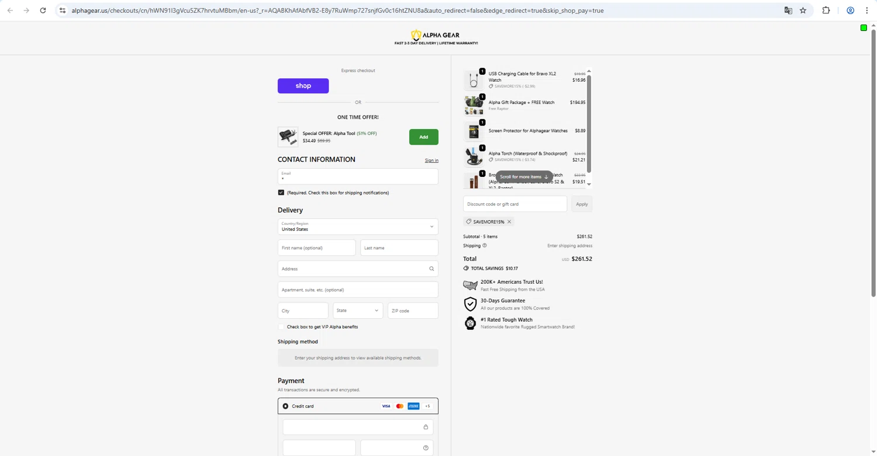Click the green extension indicator square
The image size is (877, 456).
coord(864,27)
